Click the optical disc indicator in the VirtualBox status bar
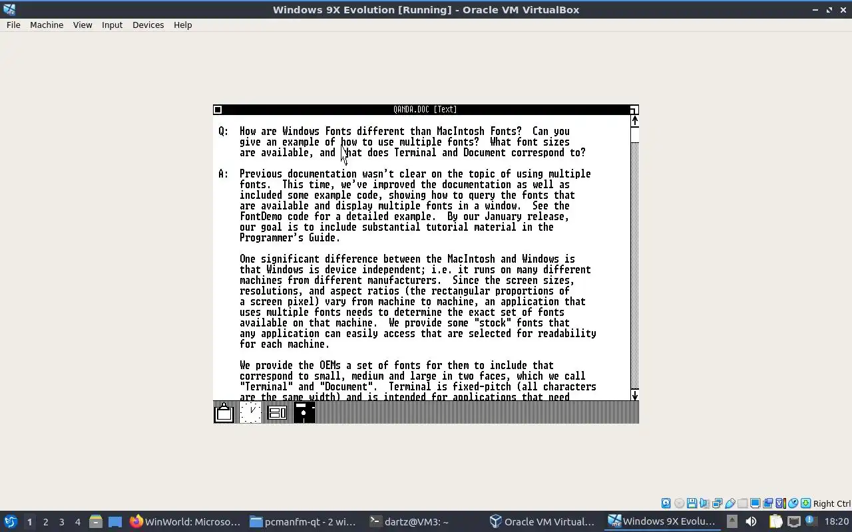Image resolution: width=852 pixels, height=532 pixels. point(679,503)
